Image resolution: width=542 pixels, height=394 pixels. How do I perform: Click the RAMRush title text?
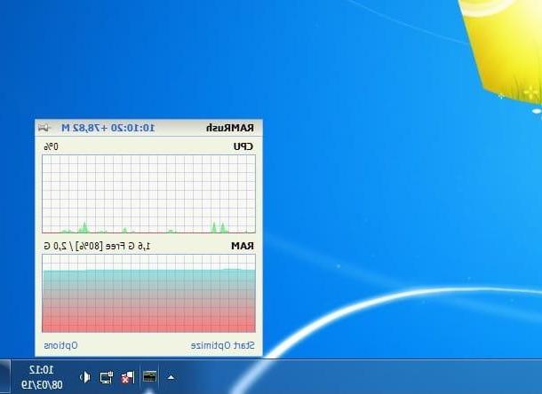(x=230, y=128)
